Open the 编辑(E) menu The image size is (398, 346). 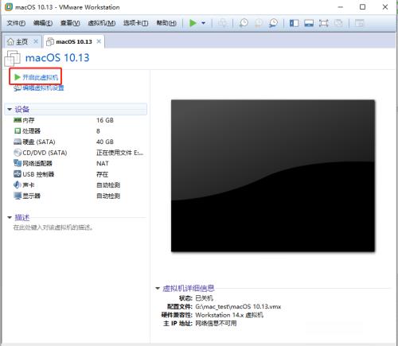[43, 23]
